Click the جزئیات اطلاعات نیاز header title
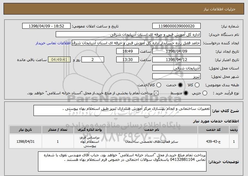 point(219,9)
